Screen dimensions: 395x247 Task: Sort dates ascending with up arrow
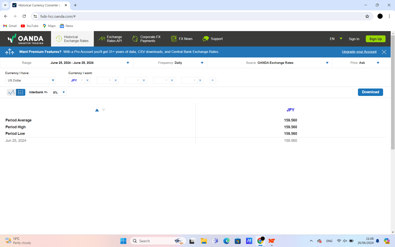tap(97, 110)
